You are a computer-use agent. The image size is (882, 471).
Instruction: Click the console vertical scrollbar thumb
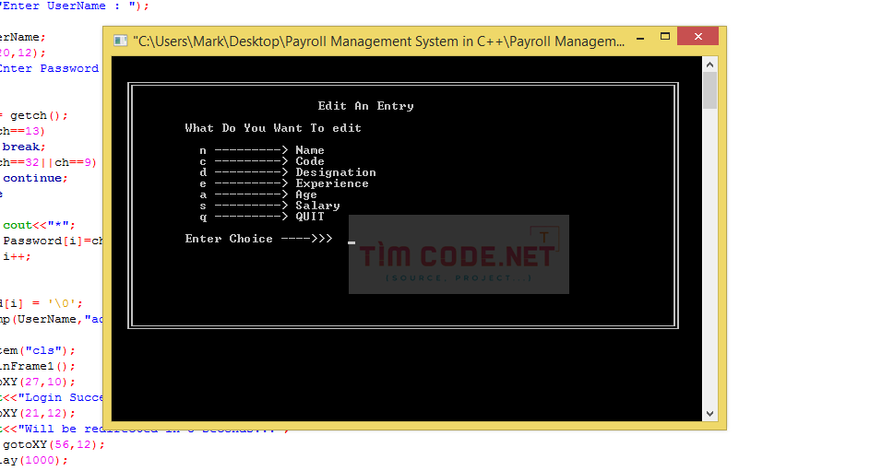click(x=709, y=90)
